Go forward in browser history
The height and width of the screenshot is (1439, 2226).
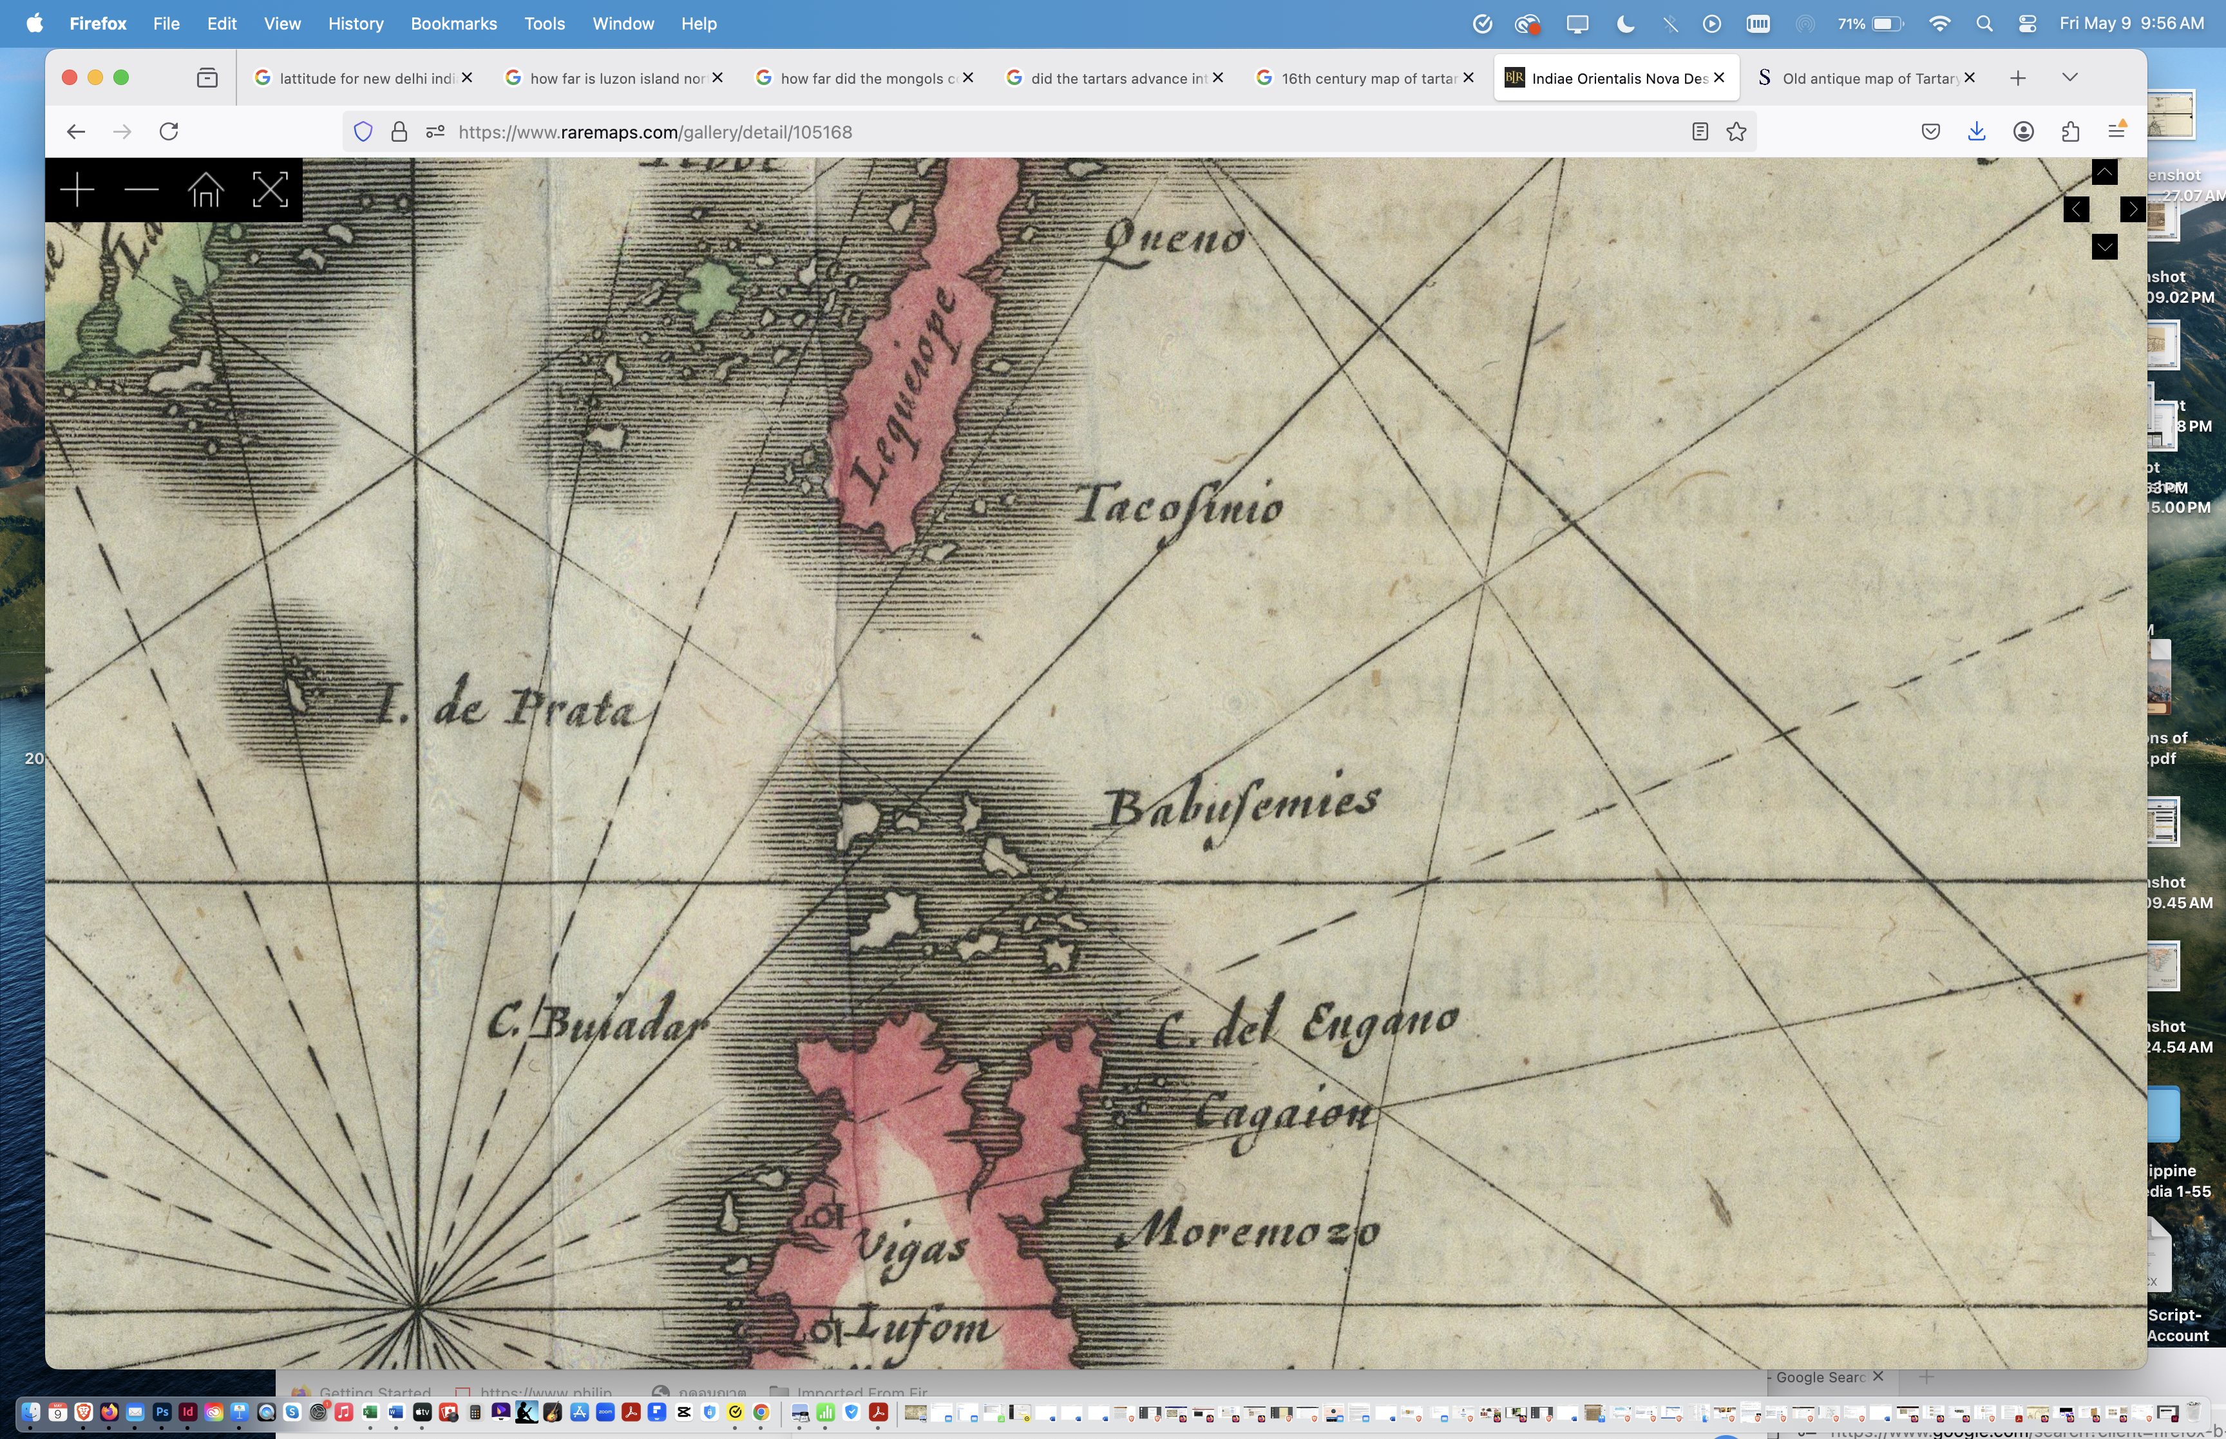coord(122,132)
